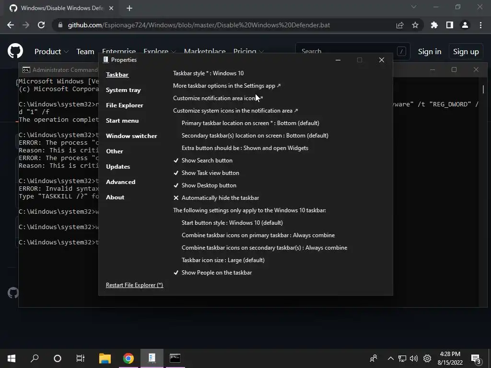Screen dimensions: 491x368
Task: Change Secondary taskbar(s) location on screen
Action: point(255,136)
